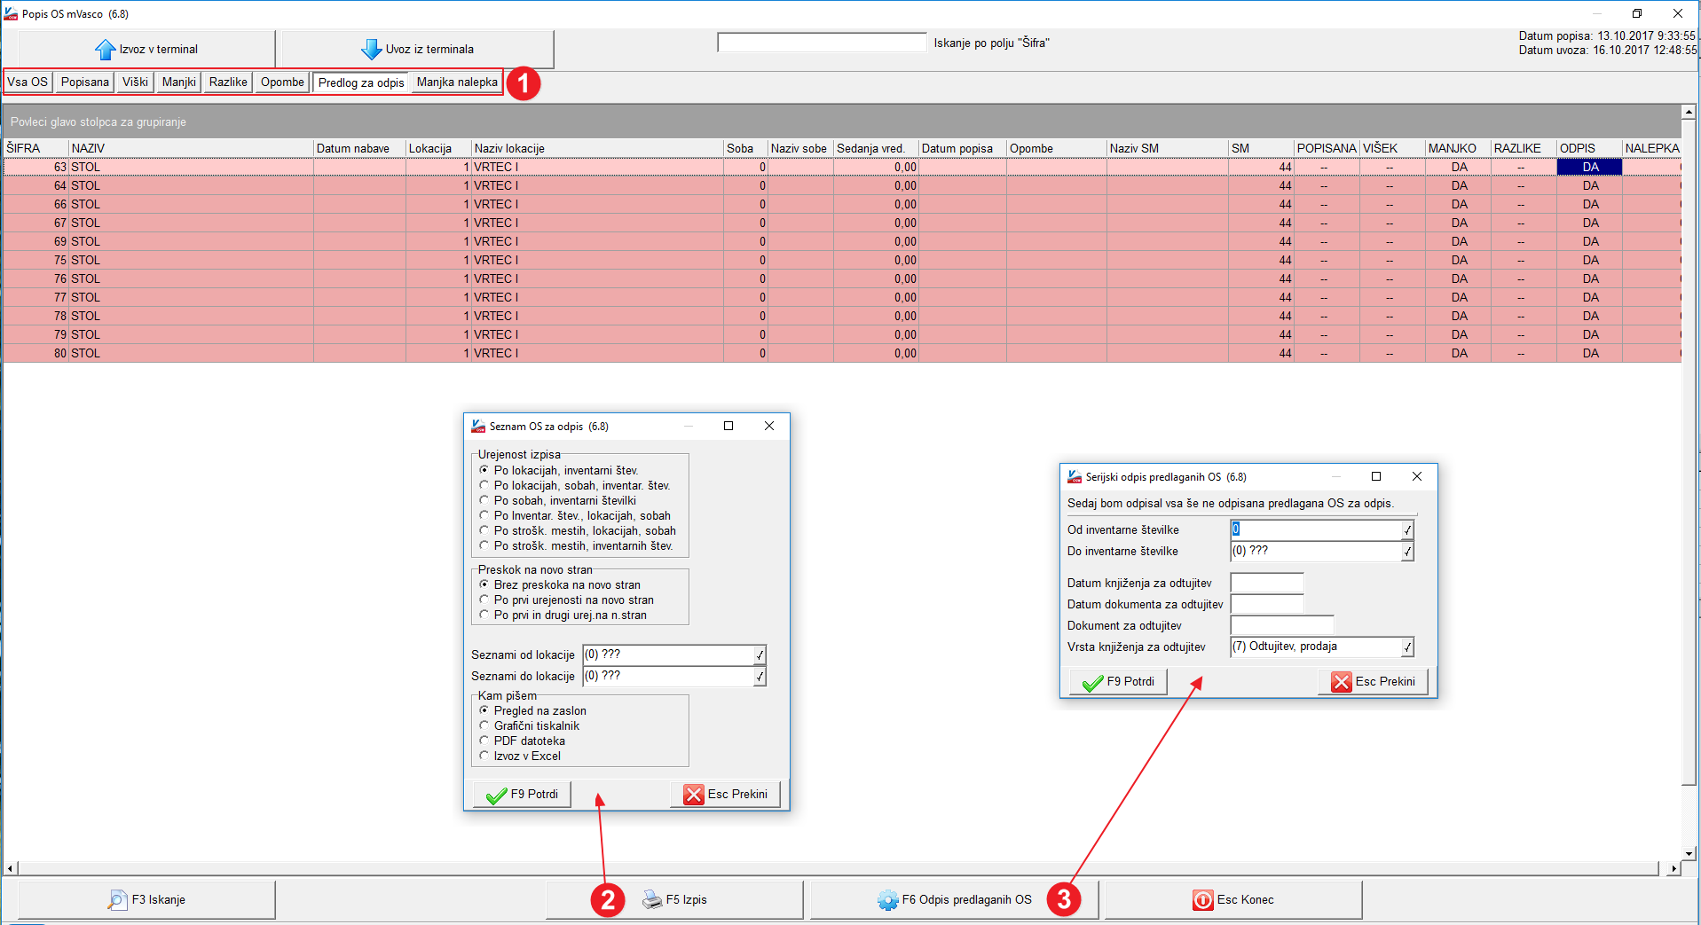
Task: Open Seznami do lokacije dropdown
Action: [x=760, y=677]
